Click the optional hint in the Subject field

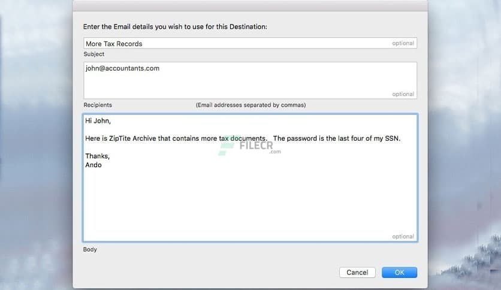[403, 44]
